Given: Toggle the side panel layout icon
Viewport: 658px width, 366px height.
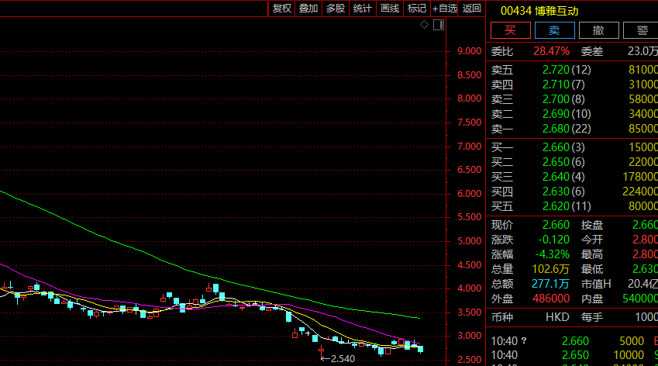Looking at the screenshot, I should 439,25.
